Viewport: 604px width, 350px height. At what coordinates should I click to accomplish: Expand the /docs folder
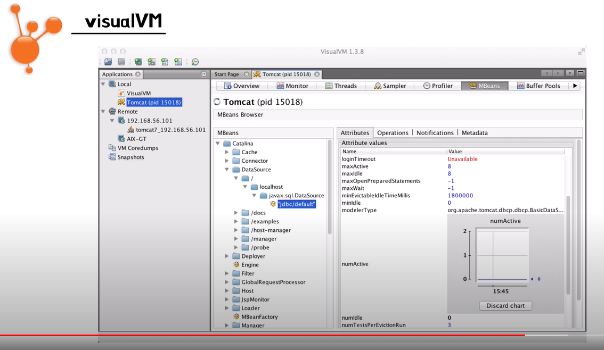236,213
